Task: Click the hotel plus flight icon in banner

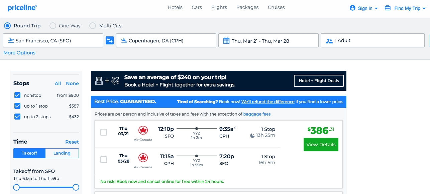Action: (107, 80)
